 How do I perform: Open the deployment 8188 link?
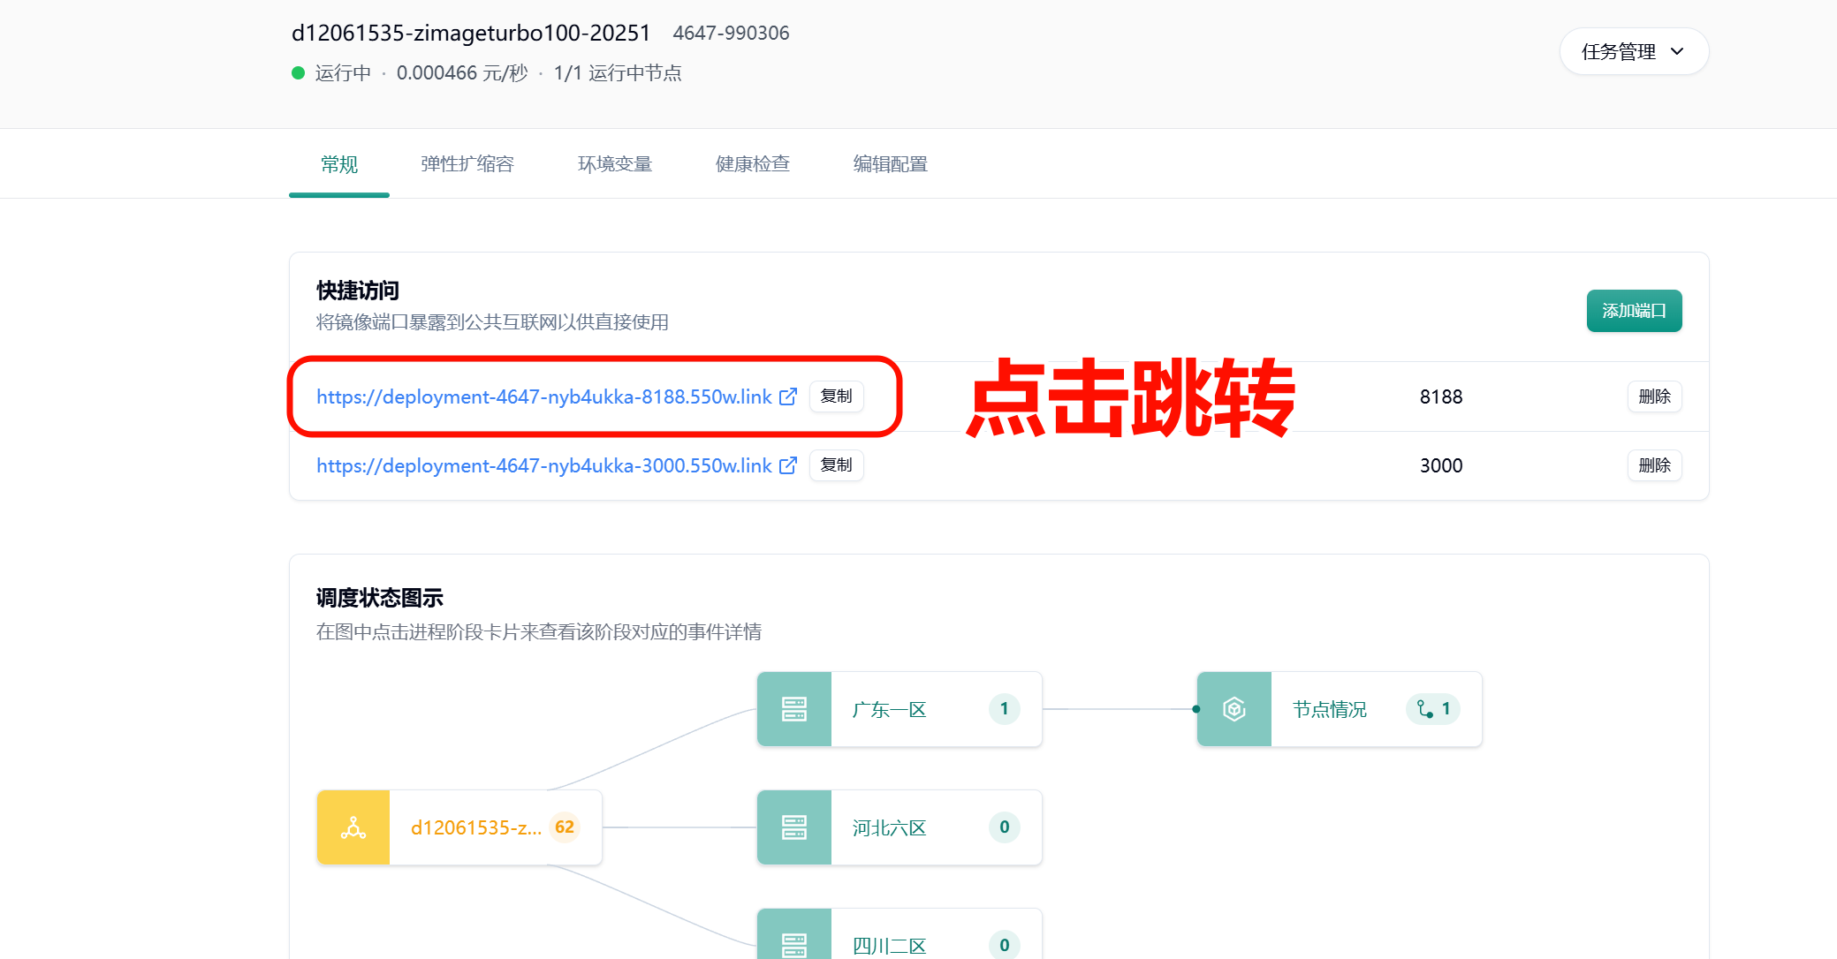click(x=543, y=397)
